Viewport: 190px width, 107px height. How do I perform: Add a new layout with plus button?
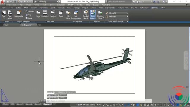[54, 104]
